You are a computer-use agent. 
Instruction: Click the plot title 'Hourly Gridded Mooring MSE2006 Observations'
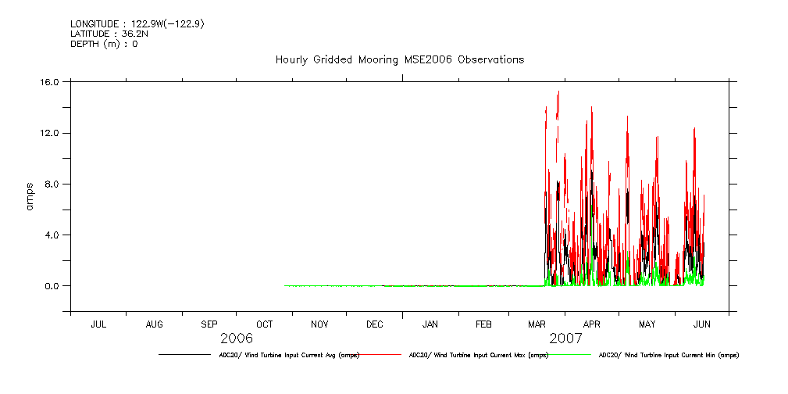399,60
